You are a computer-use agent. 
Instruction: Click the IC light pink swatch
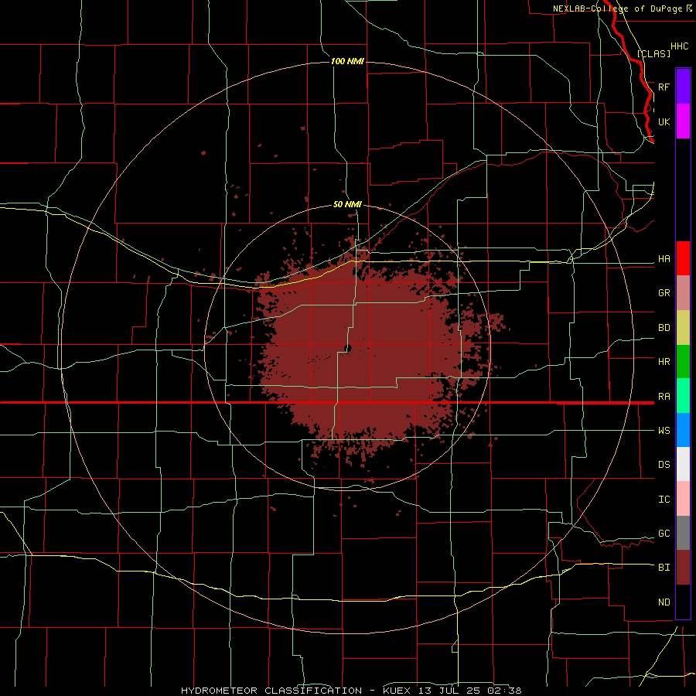[683, 499]
